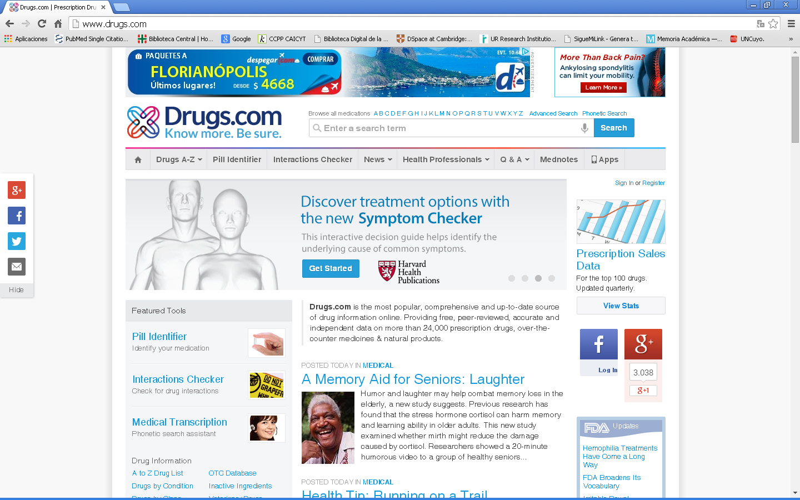Select third carousel dot
The image size is (800, 500).
(x=538, y=278)
